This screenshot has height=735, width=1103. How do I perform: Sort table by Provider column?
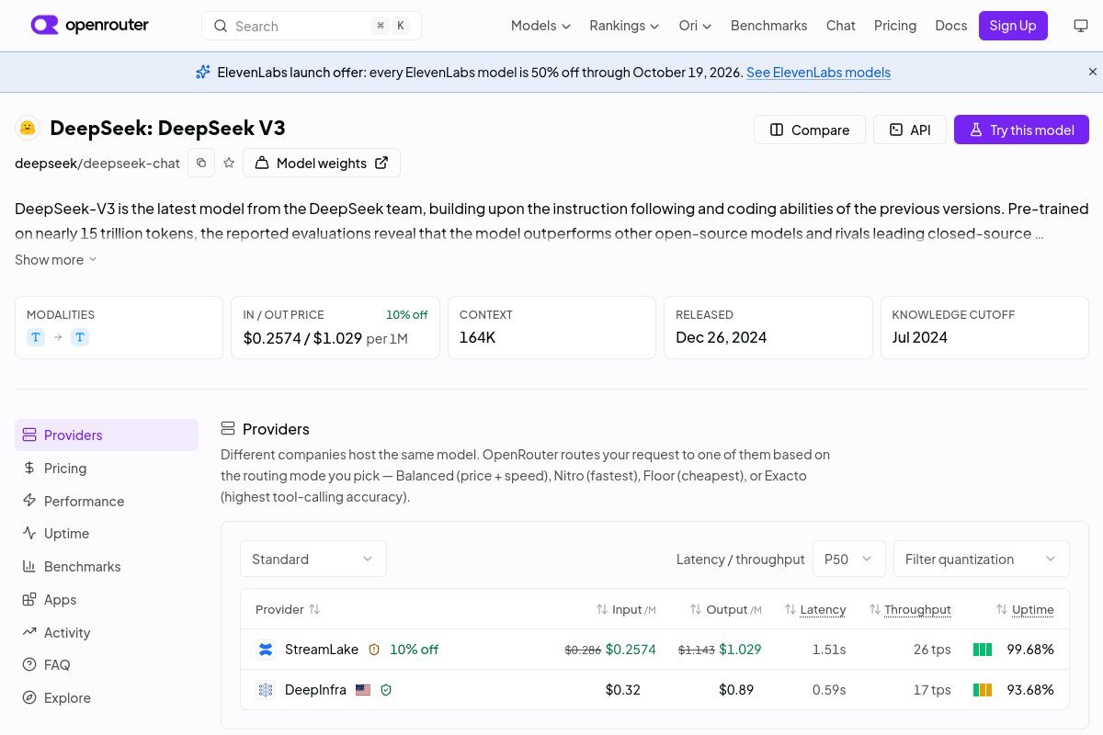coord(288,609)
